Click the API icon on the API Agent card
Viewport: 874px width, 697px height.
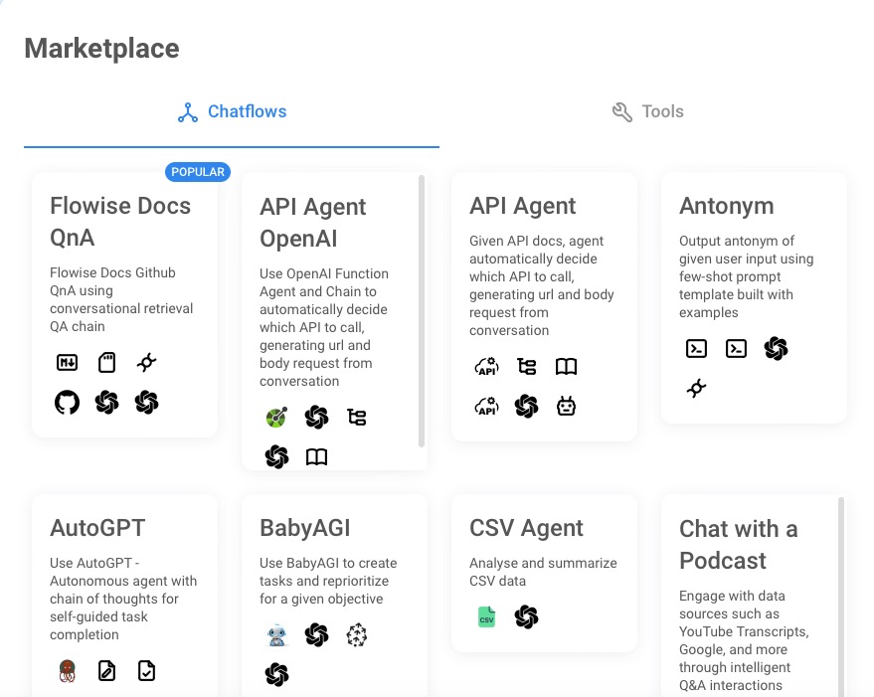pyautogui.click(x=486, y=366)
